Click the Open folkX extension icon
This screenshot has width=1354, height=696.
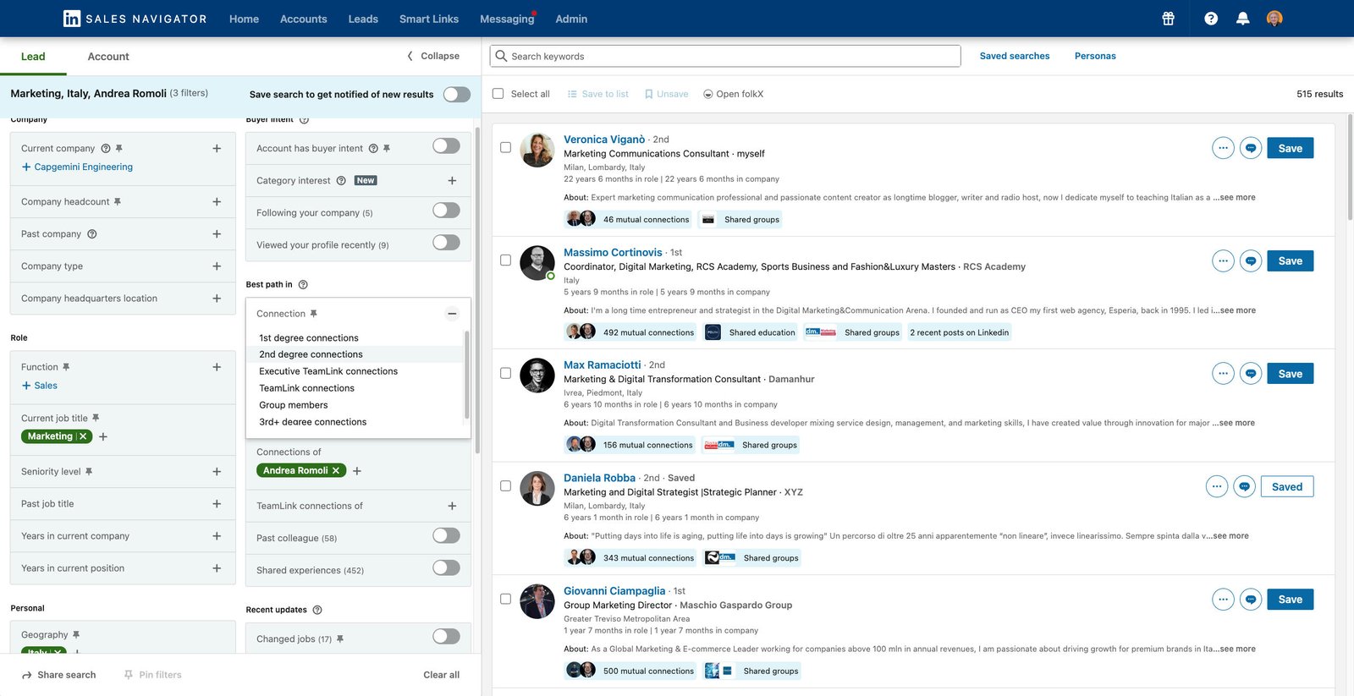[708, 94]
